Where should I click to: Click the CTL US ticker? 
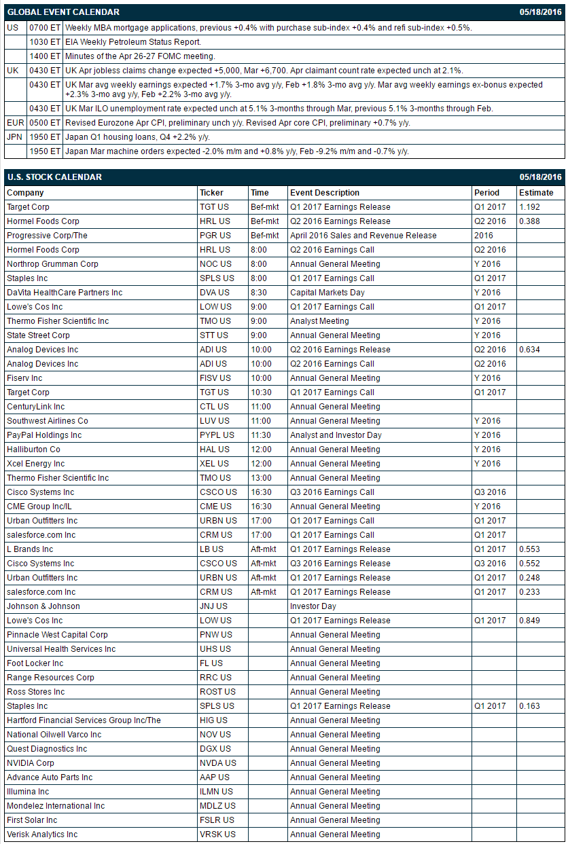[214, 407]
